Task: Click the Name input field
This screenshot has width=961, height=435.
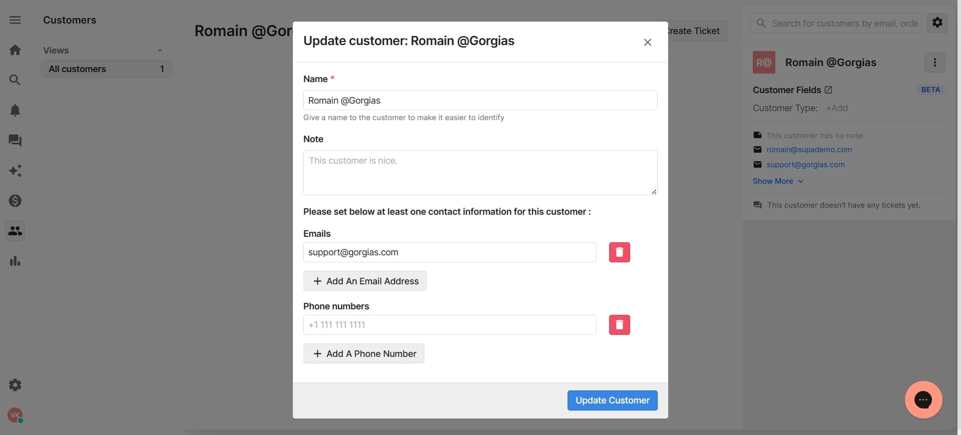Action: click(x=480, y=100)
